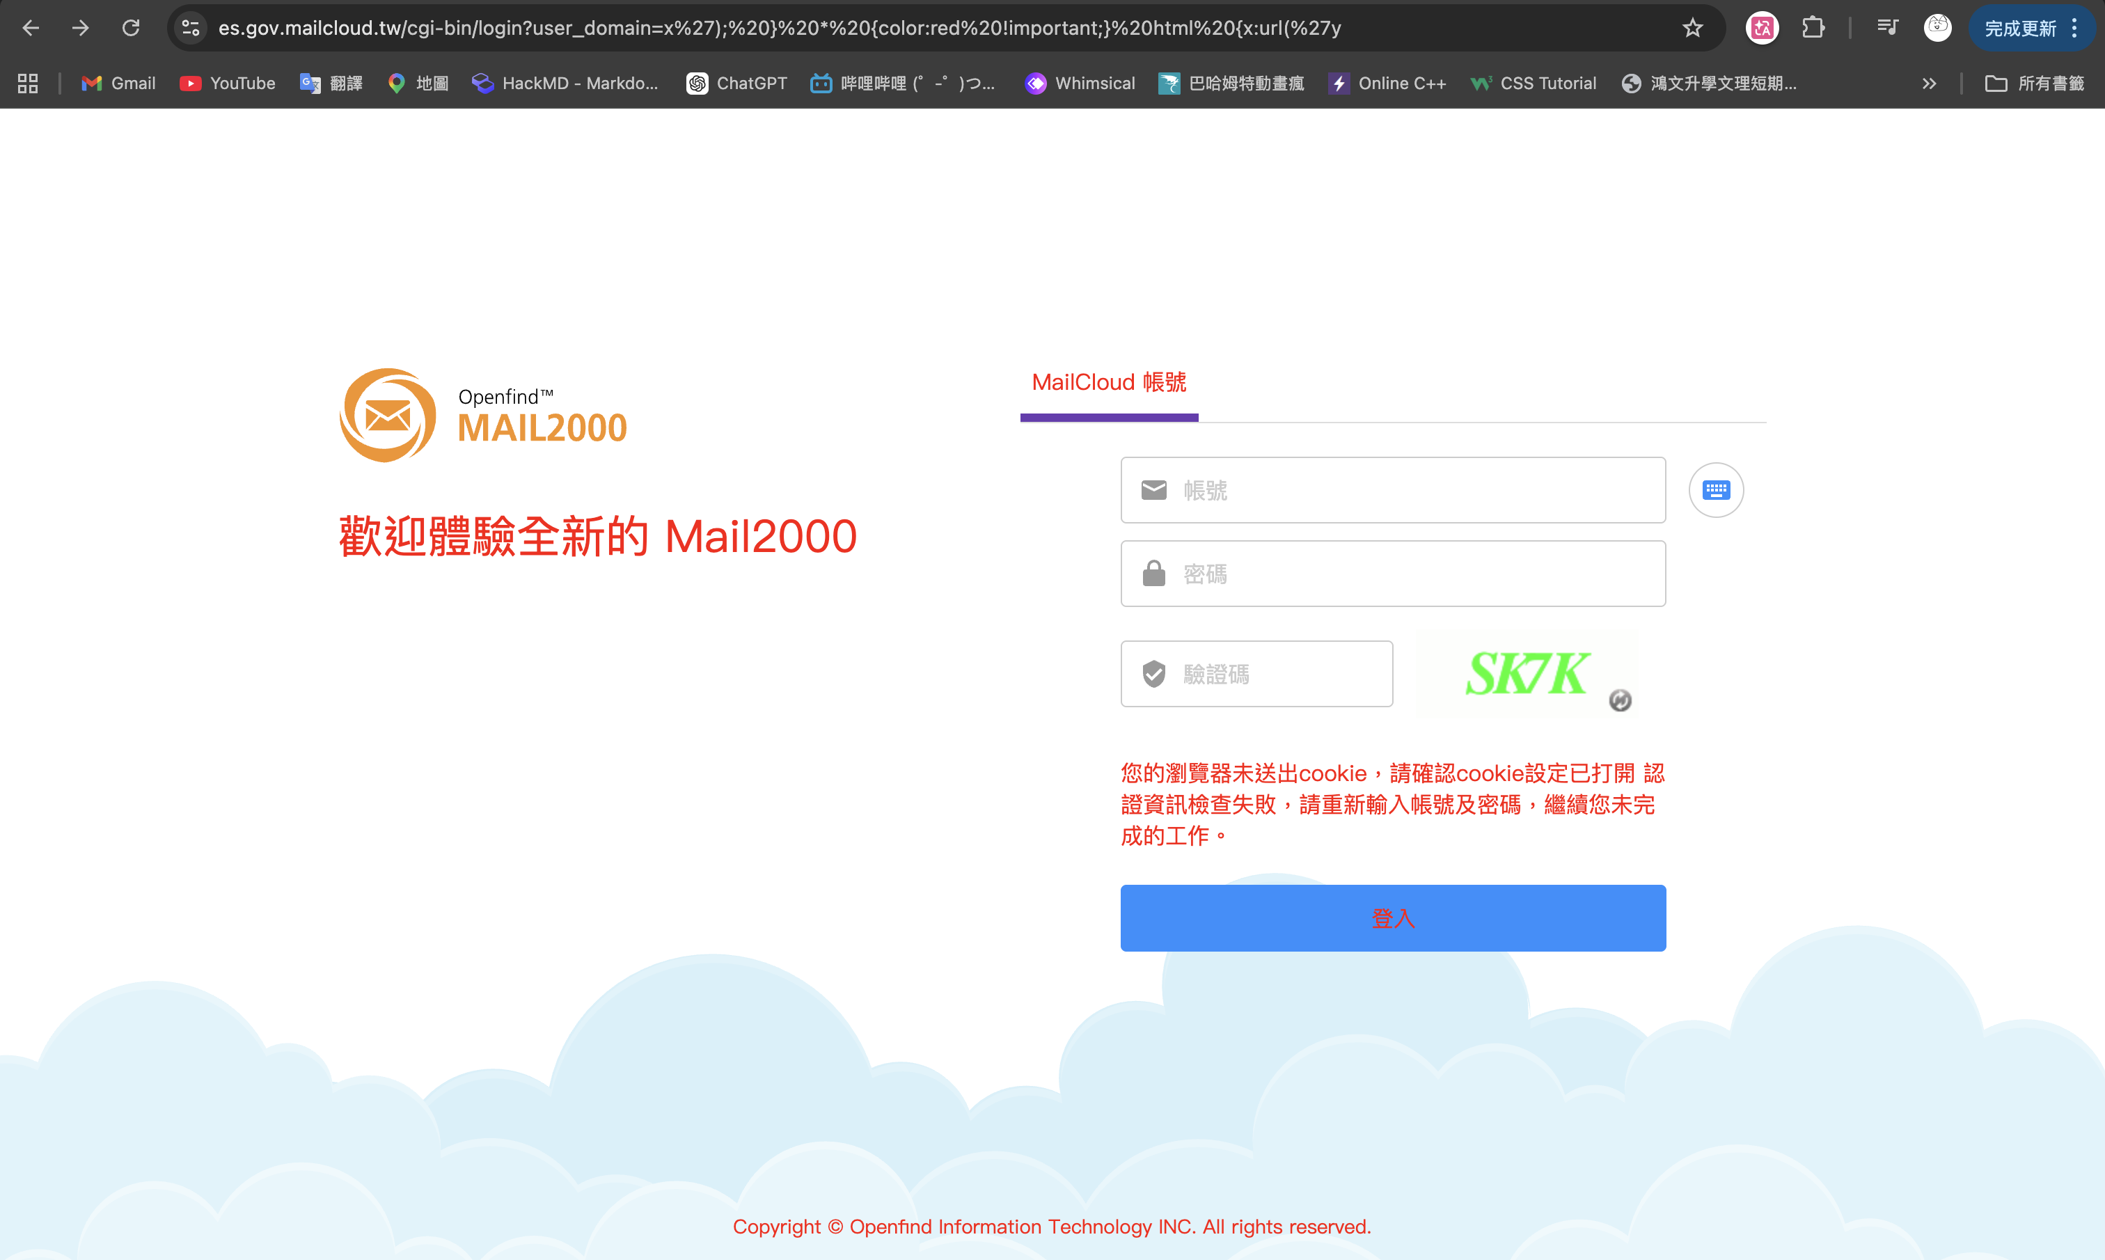The image size is (2105, 1260).
Task: Open the pink translate extension icon
Action: coord(1762,28)
